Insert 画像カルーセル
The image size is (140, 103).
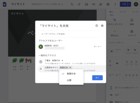tap(119, 102)
